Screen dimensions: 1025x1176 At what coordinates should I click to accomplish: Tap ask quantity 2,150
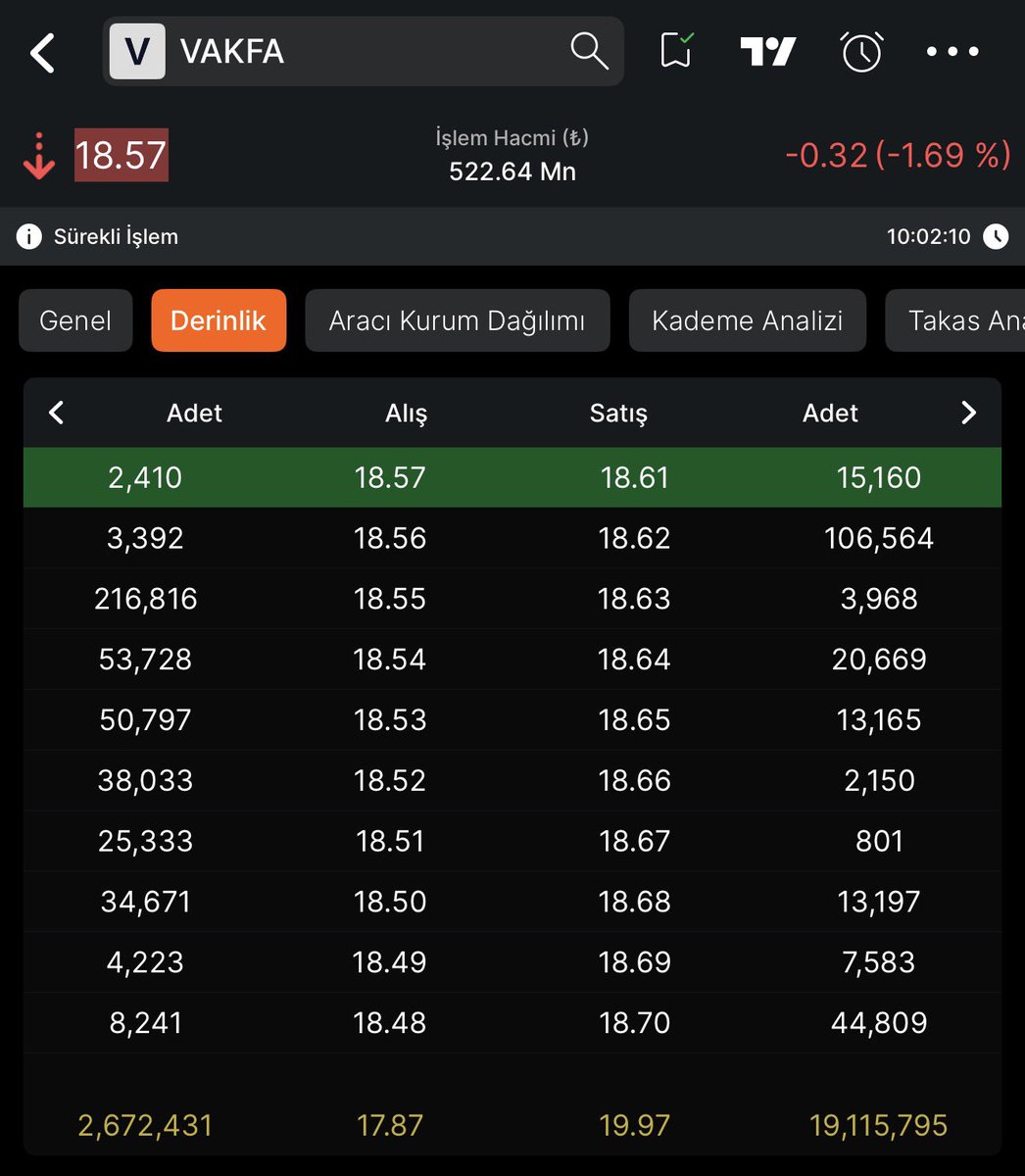tap(879, 781)
